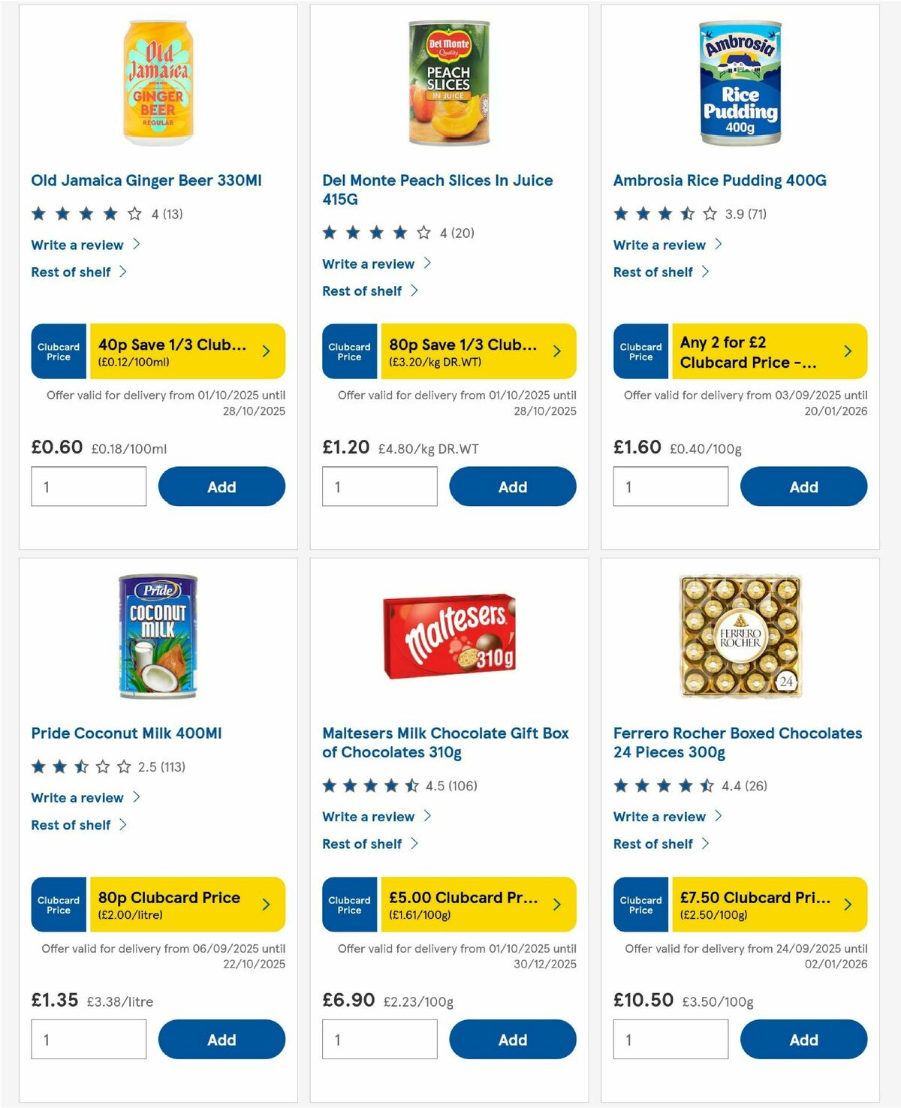Click the Clubcard Price badge on Ferrero Rocher
901x1108 pixels.
pos(640,905)
